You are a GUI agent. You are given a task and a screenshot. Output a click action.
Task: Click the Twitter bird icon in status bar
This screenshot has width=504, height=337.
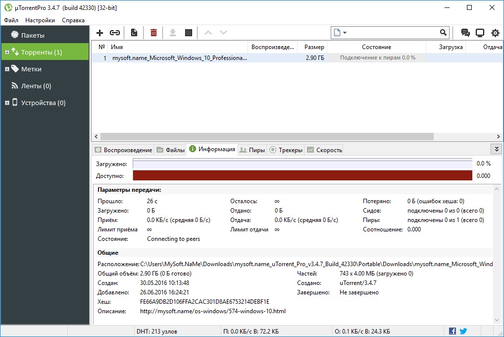(463, 331)
